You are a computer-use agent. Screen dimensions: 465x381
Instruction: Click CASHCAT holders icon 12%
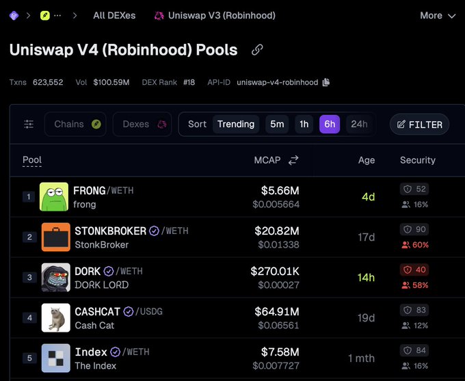coord(406,326)
